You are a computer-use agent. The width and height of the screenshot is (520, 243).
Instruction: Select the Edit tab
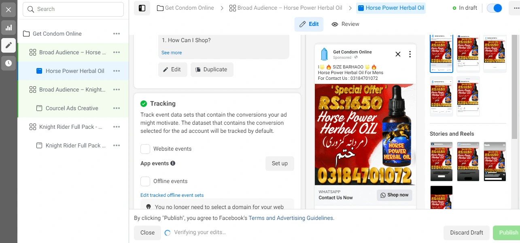pos(309,24)
